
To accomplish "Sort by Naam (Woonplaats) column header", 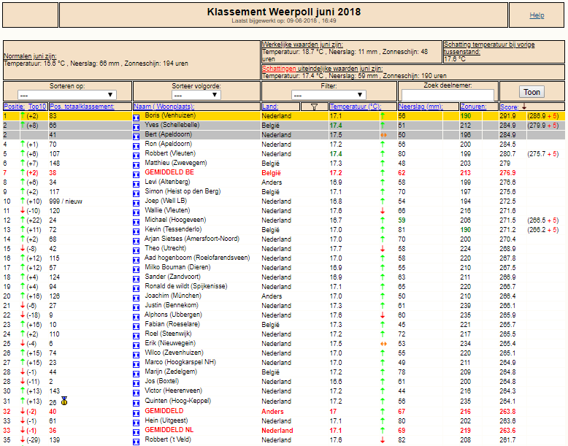I will pyautogui.click(x=164, y=107).
